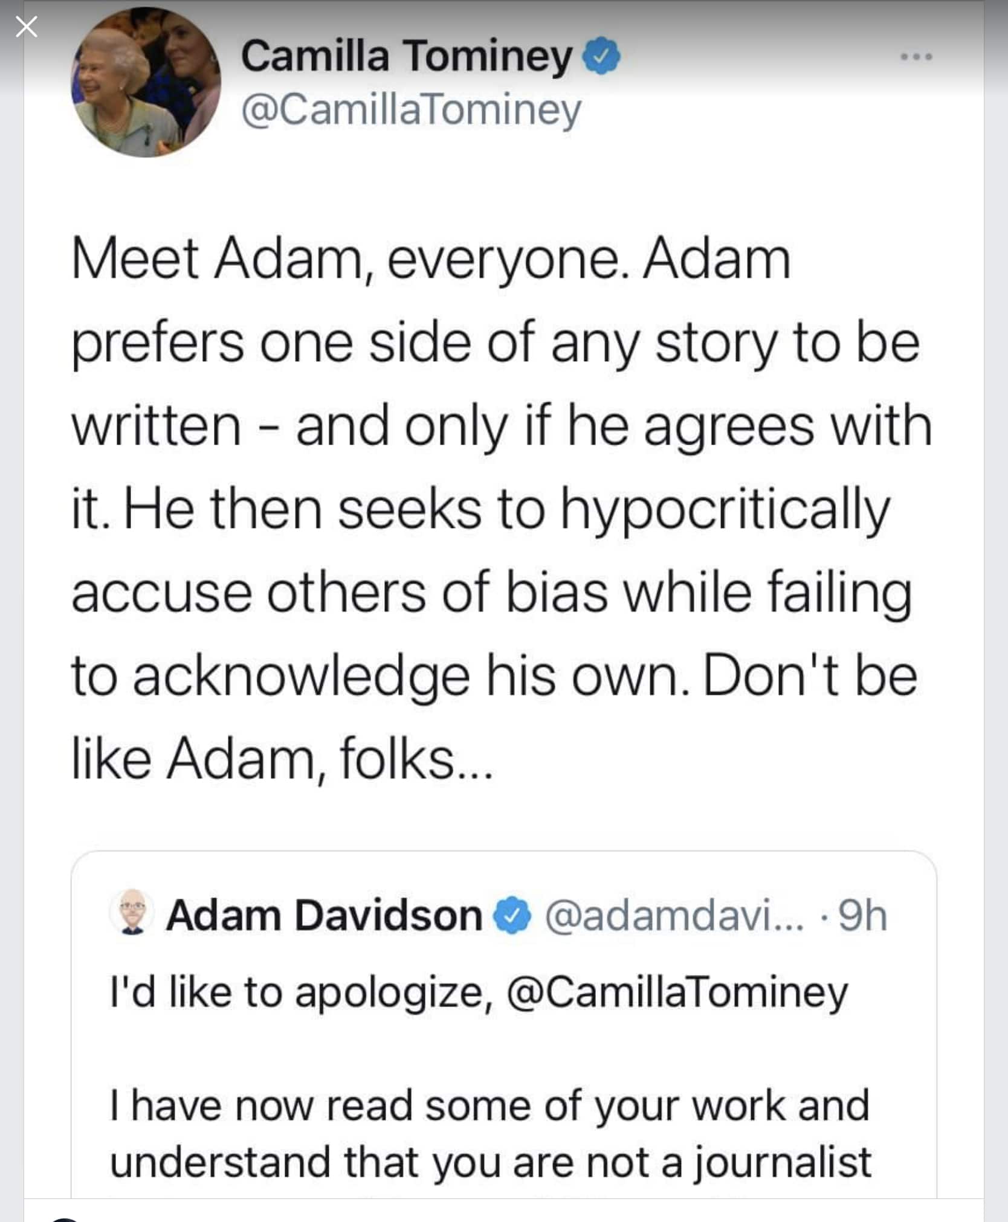Follow the @CamillaTominey mention in quoted tweet
The height and width of the screenshot is (1222, 1008).
point(677,992)
